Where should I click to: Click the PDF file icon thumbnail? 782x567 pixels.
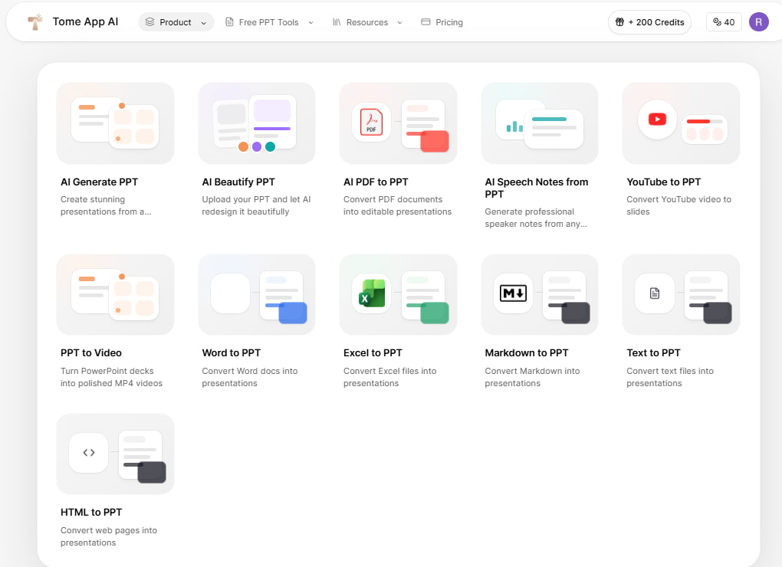[x=371, y=122]
